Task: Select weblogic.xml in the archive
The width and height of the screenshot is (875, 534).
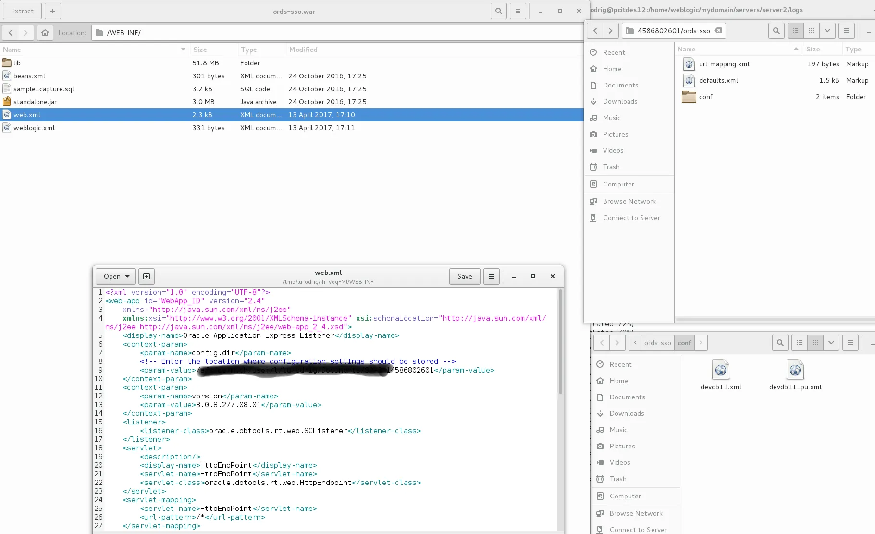Action: tap(292, 128)
